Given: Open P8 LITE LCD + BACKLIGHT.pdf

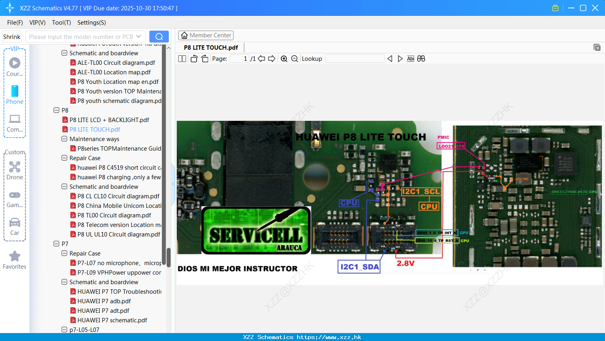Looking at the screenshot, I should click(x=109, y=120).
